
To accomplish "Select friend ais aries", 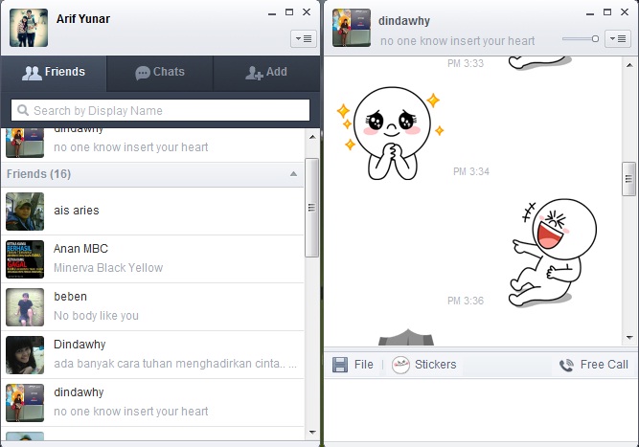I will pos(152,212).
